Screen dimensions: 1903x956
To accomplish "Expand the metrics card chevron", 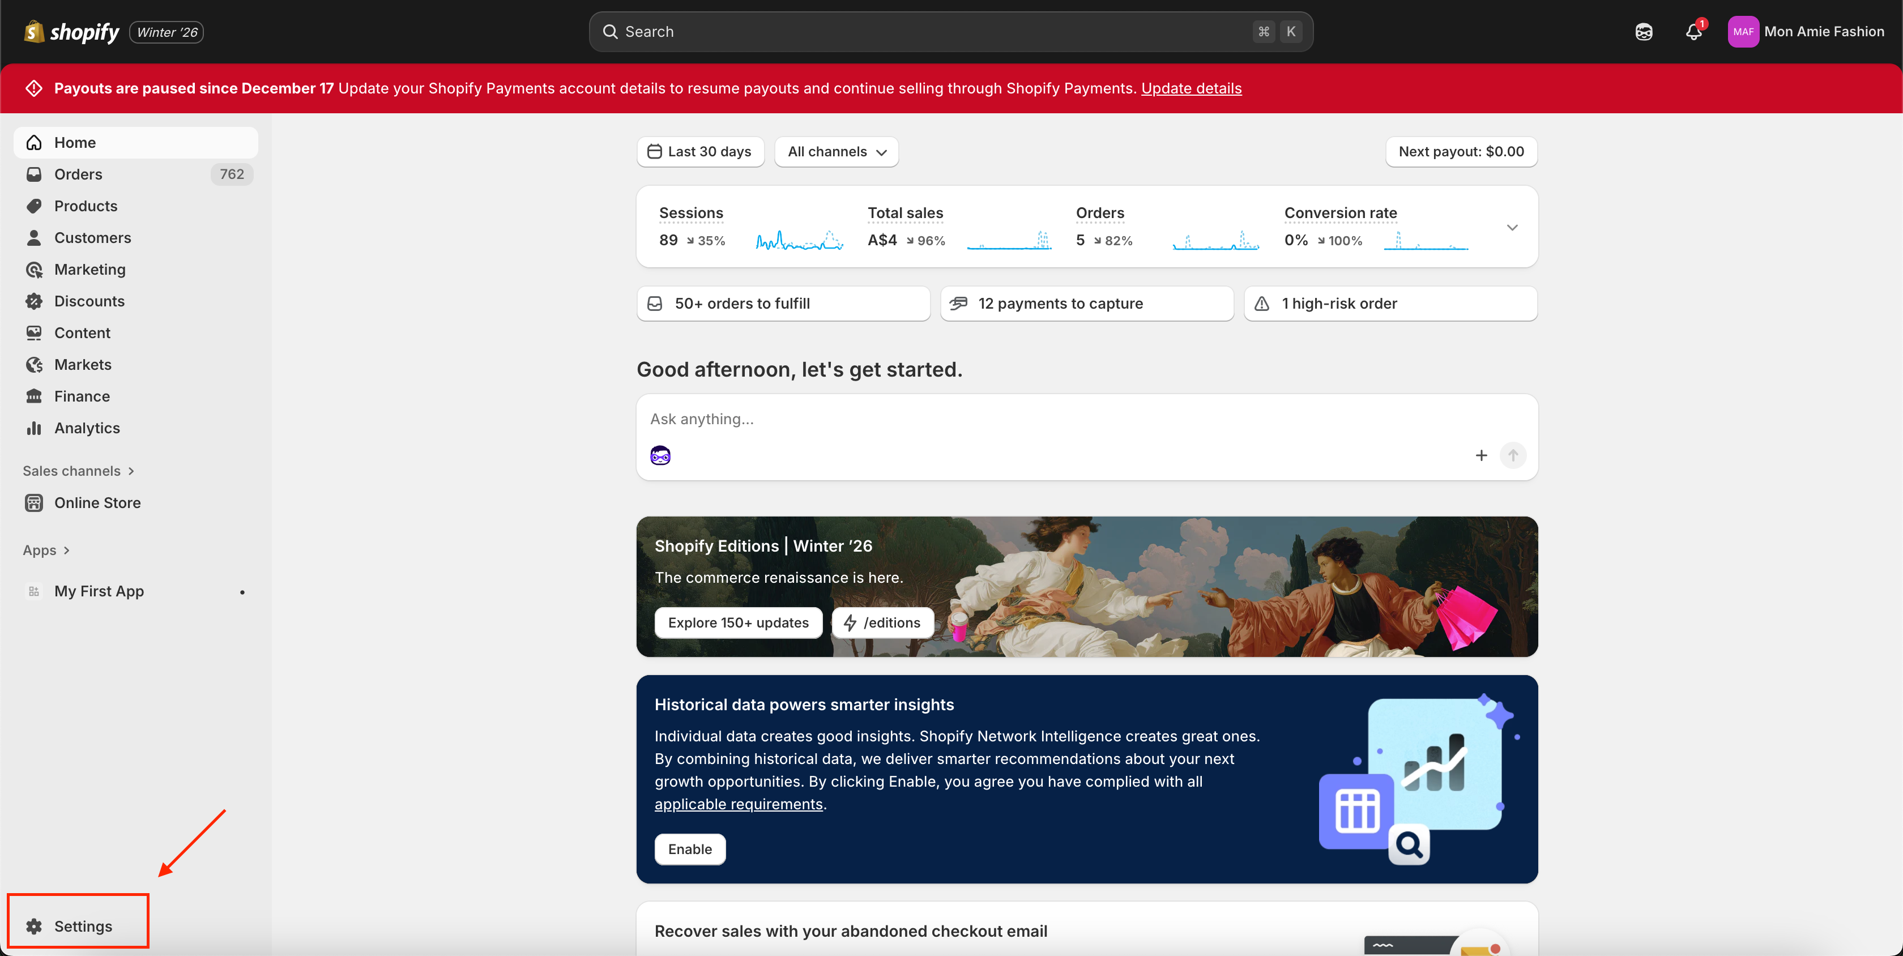I will point(1512,227).
